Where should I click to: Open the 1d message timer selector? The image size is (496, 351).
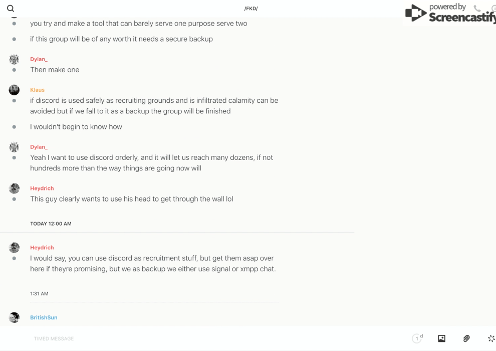[x=417, y=338]
